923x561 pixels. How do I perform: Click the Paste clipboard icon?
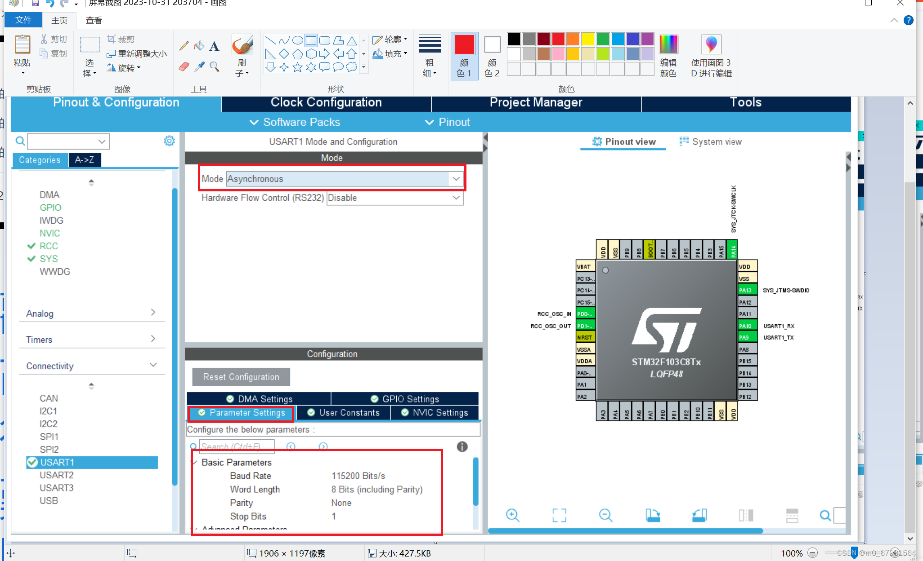click(22, 45)
